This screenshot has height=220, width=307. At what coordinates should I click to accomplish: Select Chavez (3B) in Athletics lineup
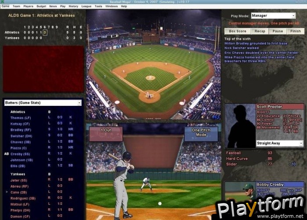pyautogui.click(x=20, y=142)
